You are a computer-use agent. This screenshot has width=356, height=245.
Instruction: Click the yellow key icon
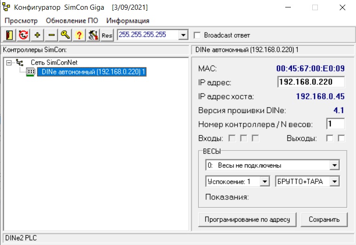[66, 35]
